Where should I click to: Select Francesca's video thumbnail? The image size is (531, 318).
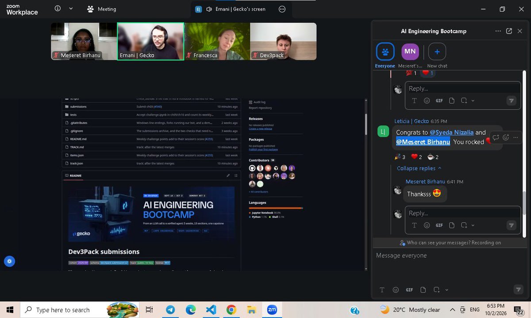coord(217,42)
